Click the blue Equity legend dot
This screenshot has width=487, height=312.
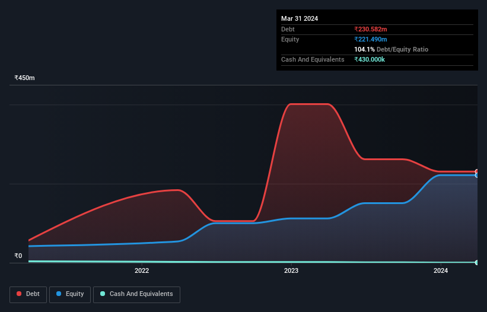coord(59,294)
